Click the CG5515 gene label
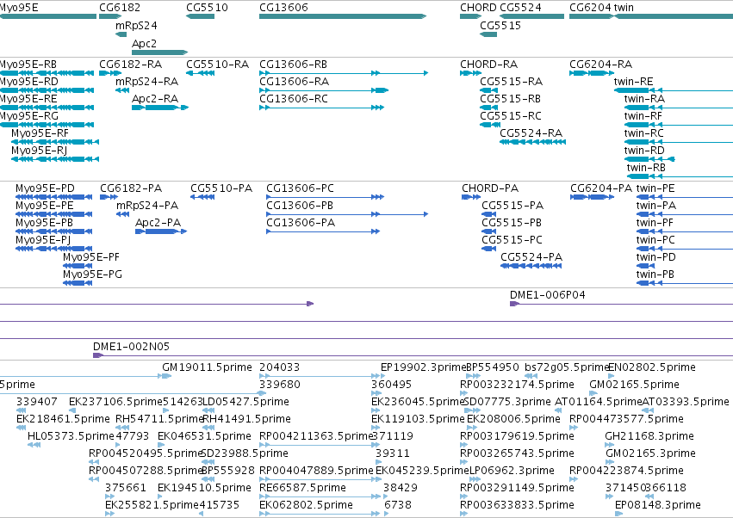 pos(500,26)
